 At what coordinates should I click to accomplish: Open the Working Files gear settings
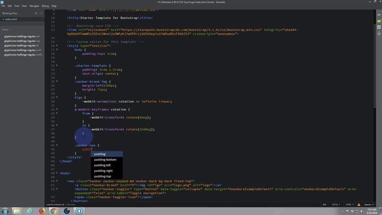tap(36, 13)
